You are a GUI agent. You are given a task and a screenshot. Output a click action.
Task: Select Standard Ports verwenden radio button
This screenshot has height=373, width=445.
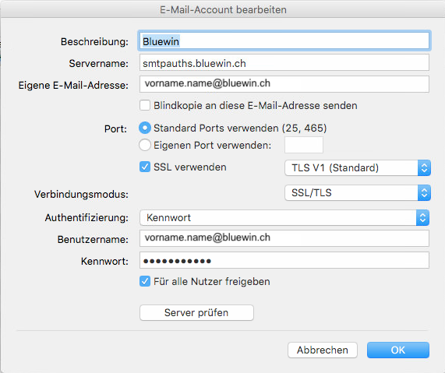(145, 128)
